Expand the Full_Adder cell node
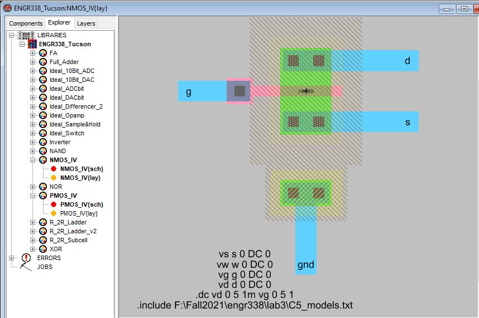Image resolution: width=479 pixels, height=318 pixels. (x=32, y=62)
